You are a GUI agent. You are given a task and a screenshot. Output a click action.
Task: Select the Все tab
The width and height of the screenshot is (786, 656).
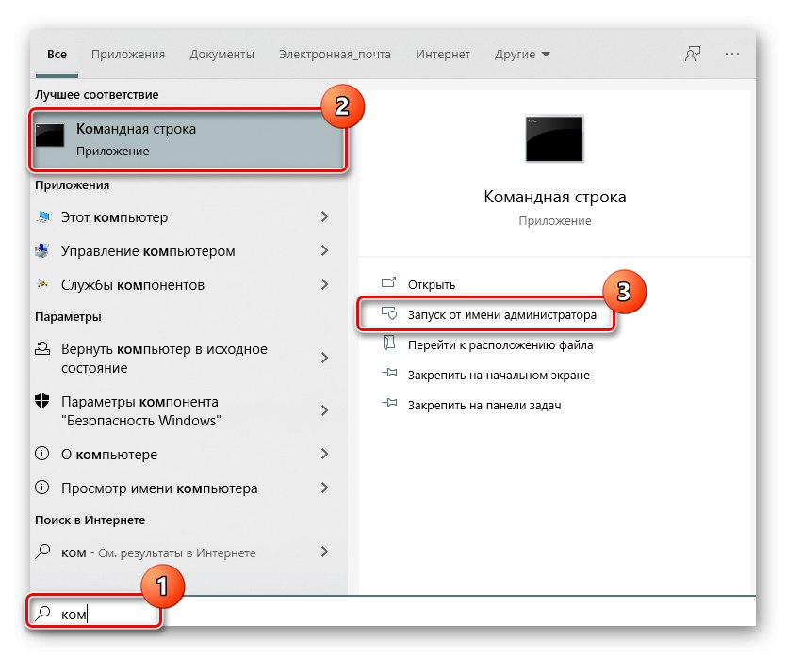[x=57, y=54]
